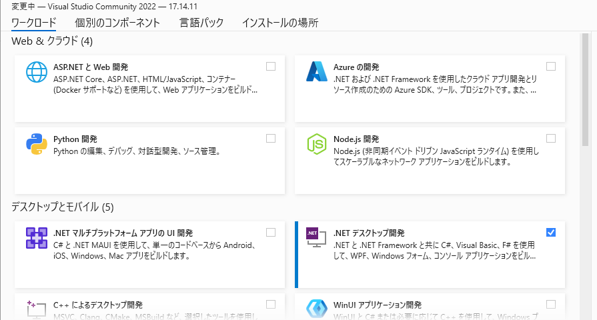
Task: Click the .NET desktop development icon
Action: click(x=316, y=237)
